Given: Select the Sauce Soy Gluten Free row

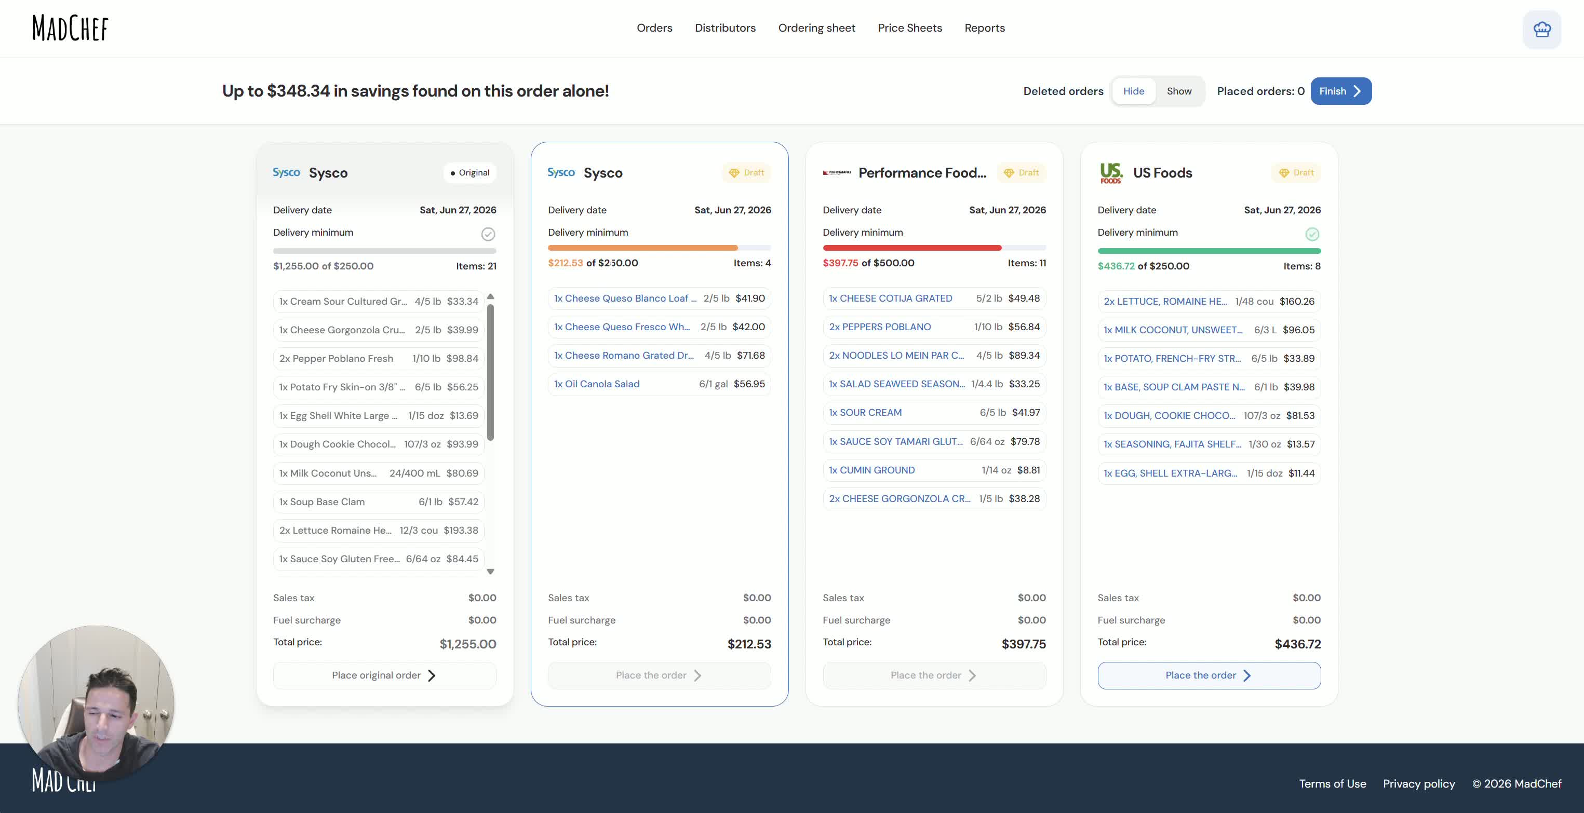Looking at the screenshot, I should click(379, 559).
